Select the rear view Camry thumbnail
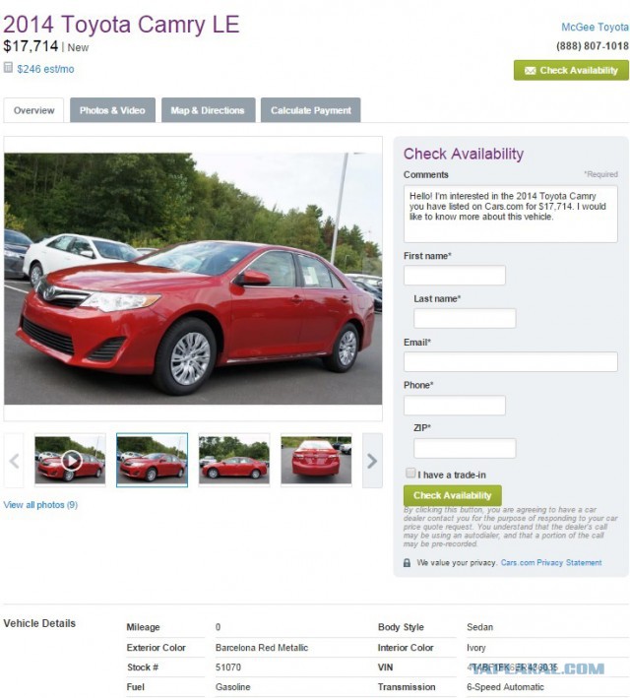 pos(316,461)
